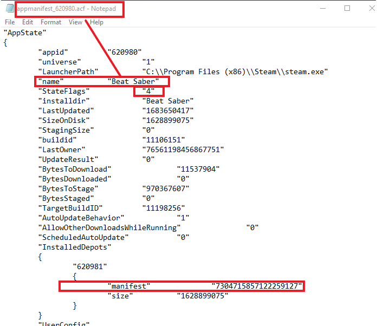Click the name value "Beat Saber"
This screenshot has height=326, width=377.
click(133, 81)
